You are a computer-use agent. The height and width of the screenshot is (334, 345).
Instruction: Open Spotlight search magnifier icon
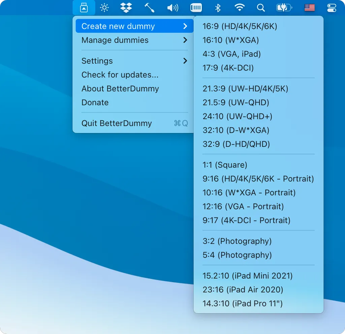[x=261, y=7]
